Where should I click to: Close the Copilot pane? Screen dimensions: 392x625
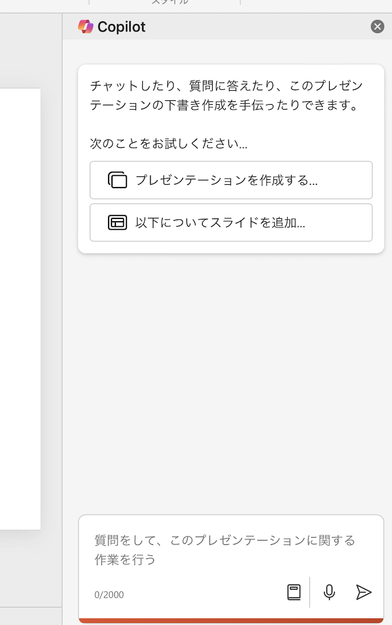click(x=377, y=26)
